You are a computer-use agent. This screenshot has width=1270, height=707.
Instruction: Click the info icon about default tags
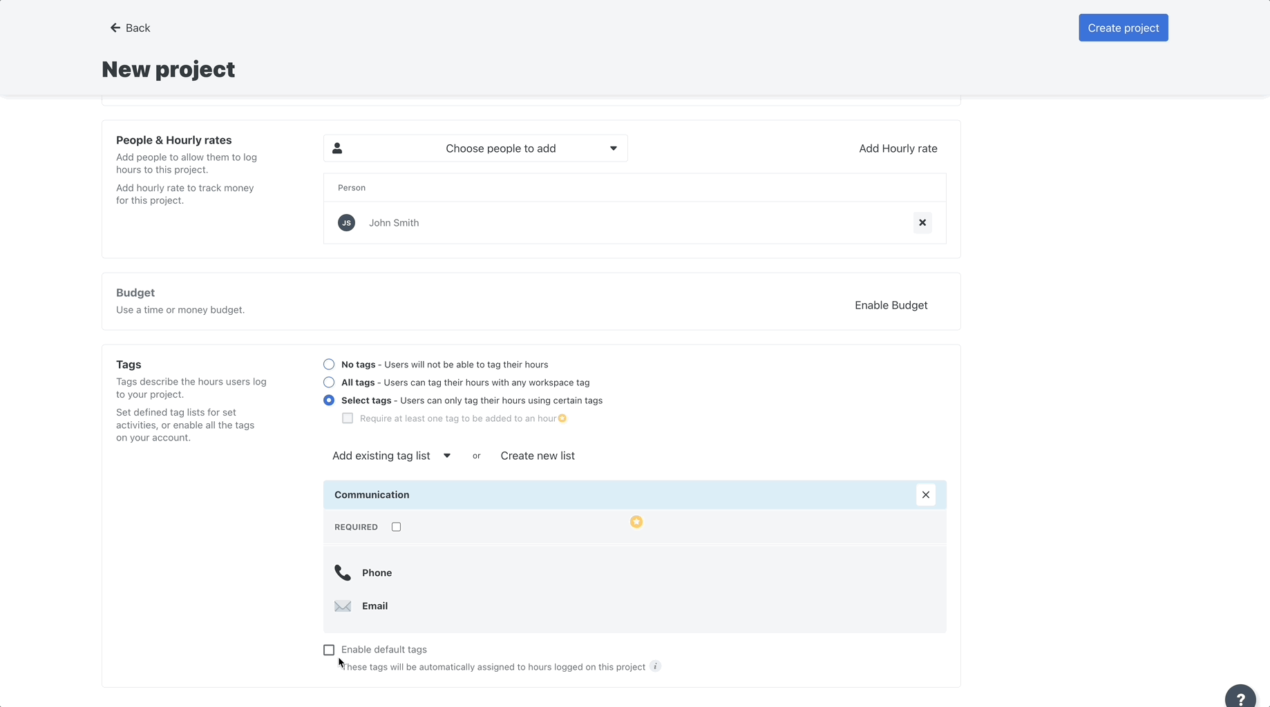(655, 666)
